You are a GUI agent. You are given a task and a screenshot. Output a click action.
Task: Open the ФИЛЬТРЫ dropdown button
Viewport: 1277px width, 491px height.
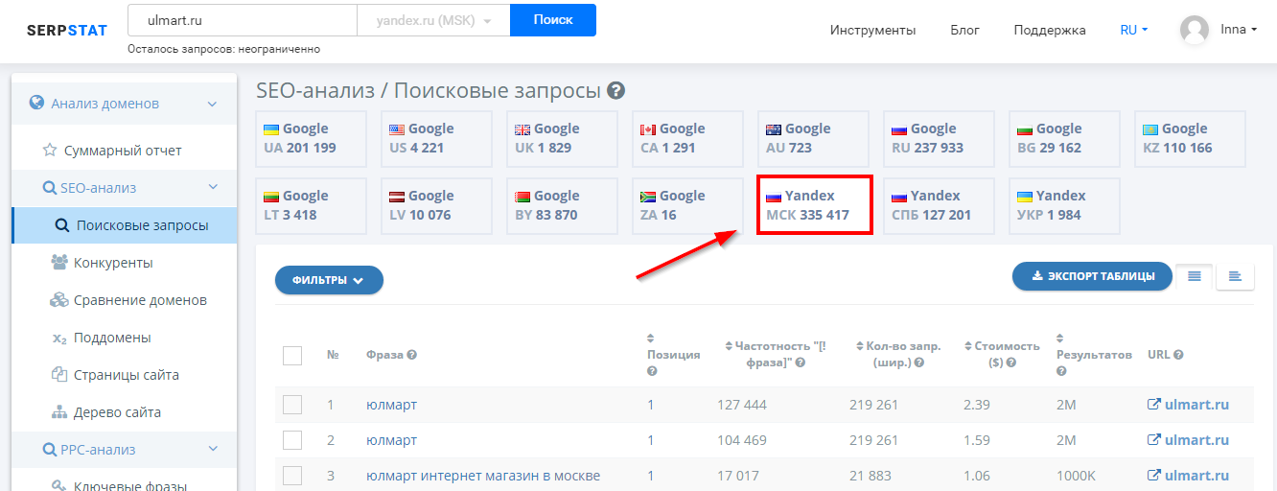click(329, 280)
